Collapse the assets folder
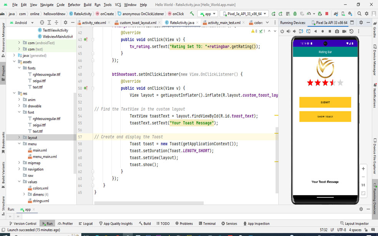This screenshot has width=378, height=236. [x=15, y=62]
